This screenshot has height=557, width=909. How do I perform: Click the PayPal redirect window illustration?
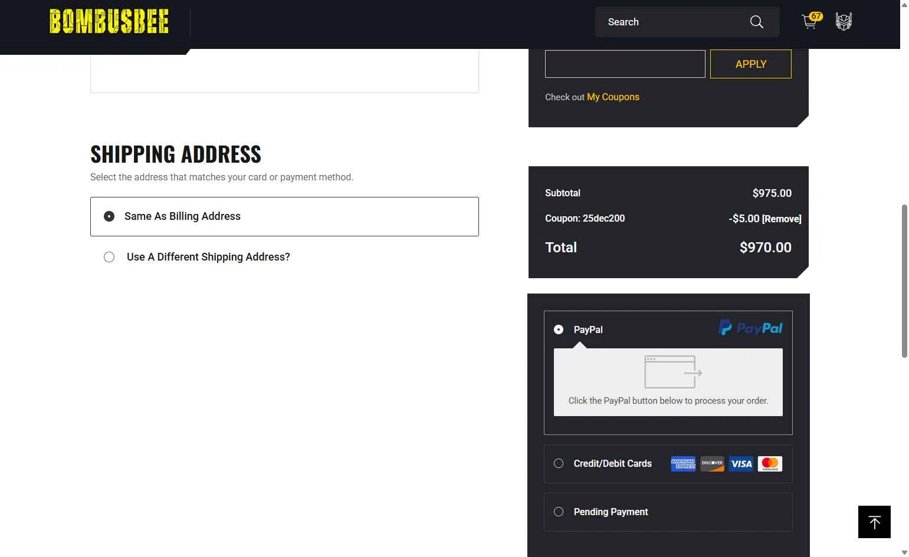(673, 372)
